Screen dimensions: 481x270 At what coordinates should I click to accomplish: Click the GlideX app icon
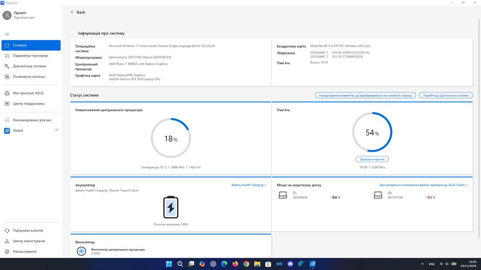(x=7, y=130)
